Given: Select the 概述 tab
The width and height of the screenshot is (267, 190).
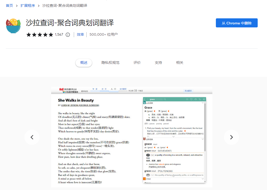Looking at the screenshot, I should pyautogui.click(x=84, y=63).
